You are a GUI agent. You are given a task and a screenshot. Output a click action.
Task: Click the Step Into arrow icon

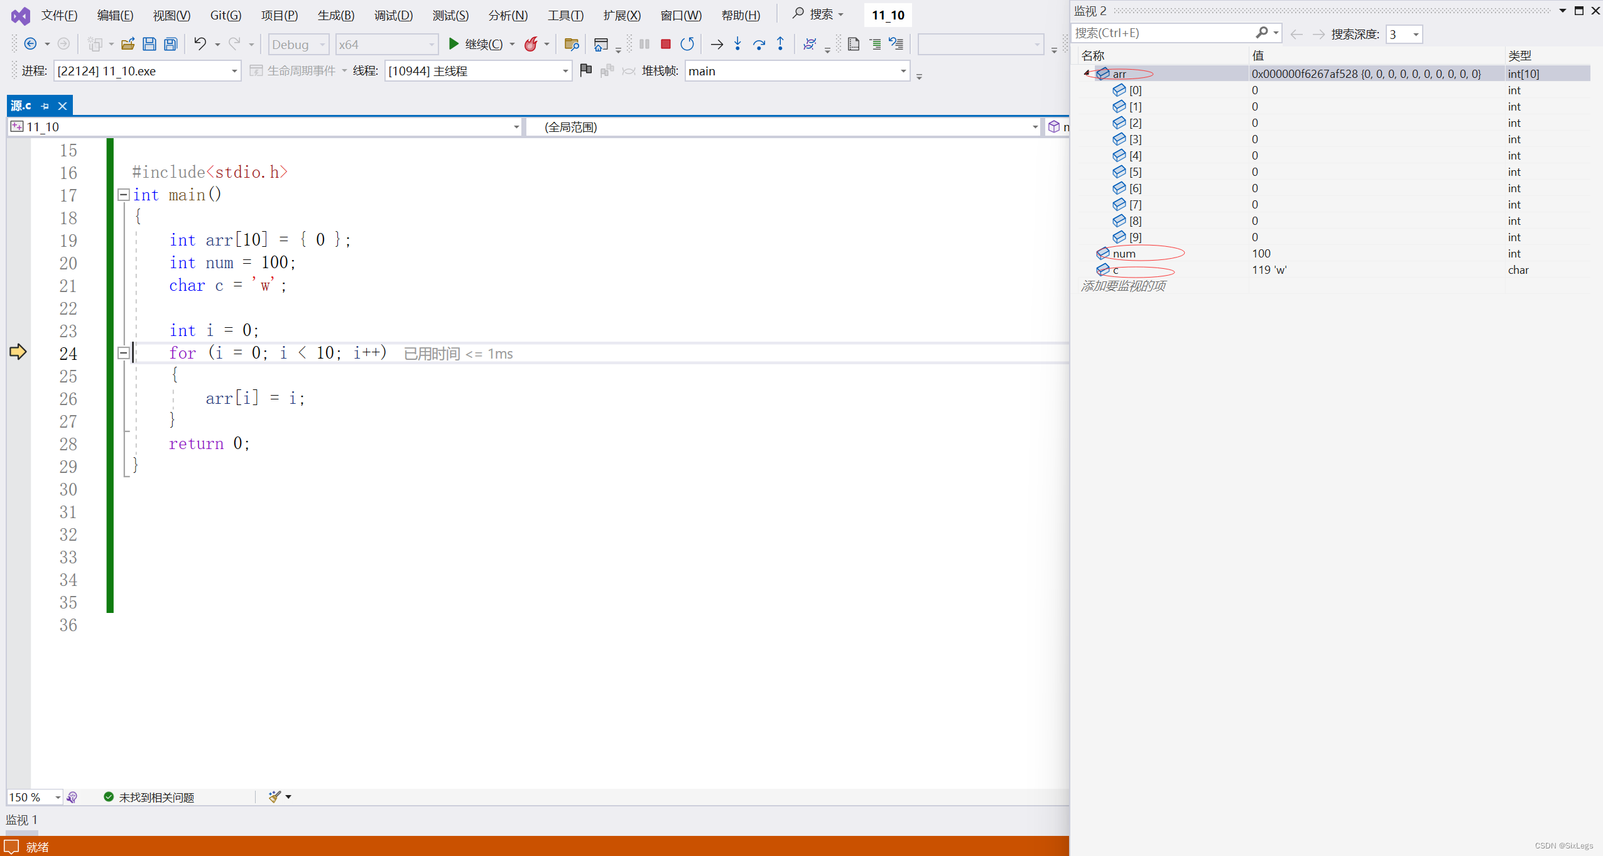coord(737,44)
